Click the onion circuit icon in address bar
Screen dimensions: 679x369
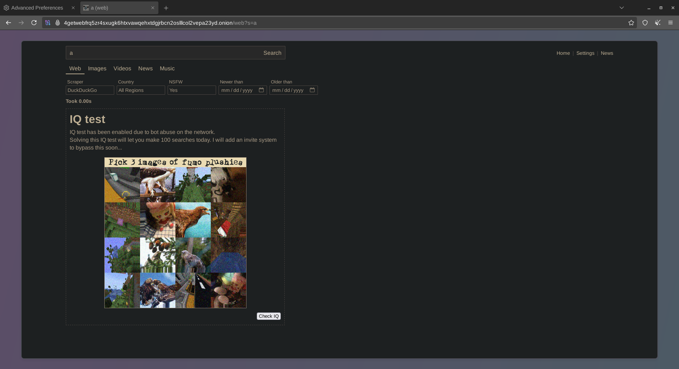tap(58, 23)
